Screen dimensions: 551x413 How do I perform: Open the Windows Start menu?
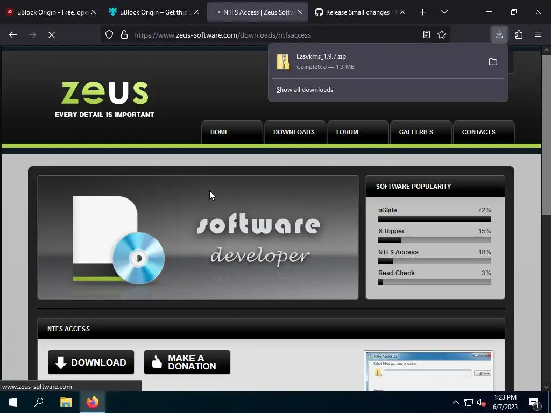[x=13, y=402]
